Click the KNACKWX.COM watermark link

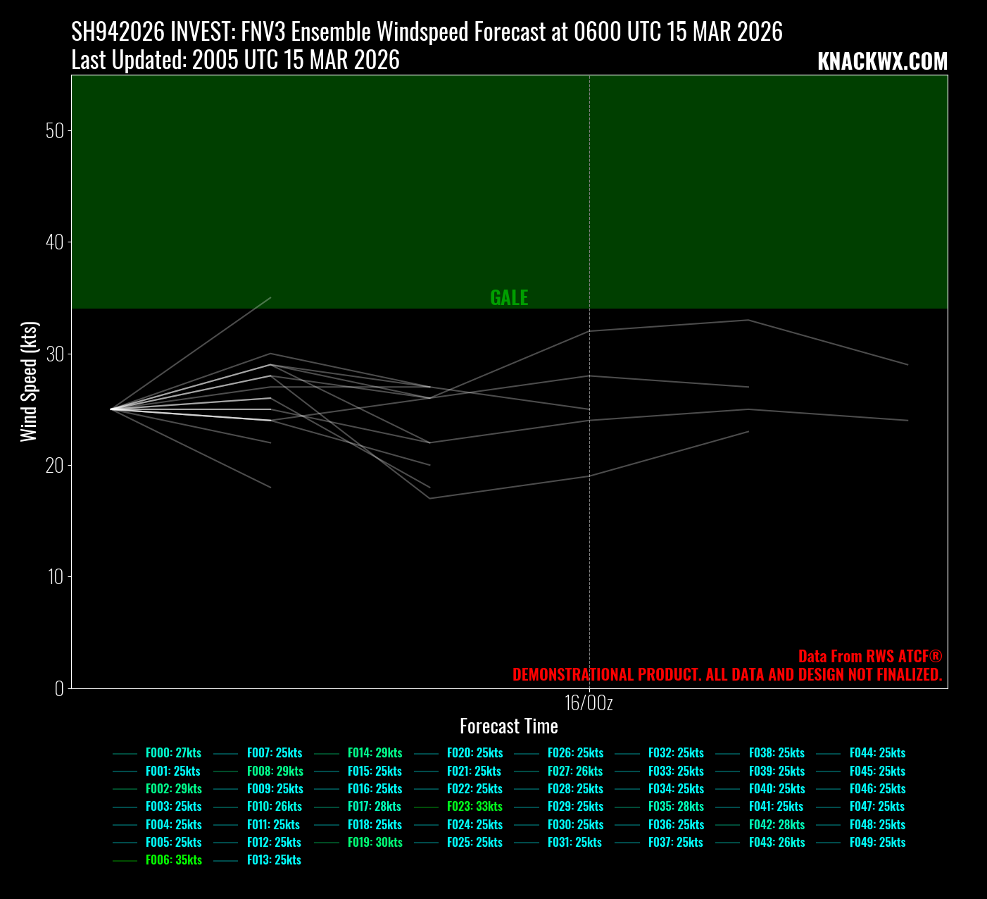(882, 62)
